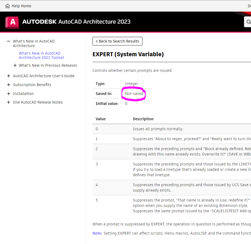Click the Autodesk 'A' logo
The image size is (251, 244).
pos(12,22)
